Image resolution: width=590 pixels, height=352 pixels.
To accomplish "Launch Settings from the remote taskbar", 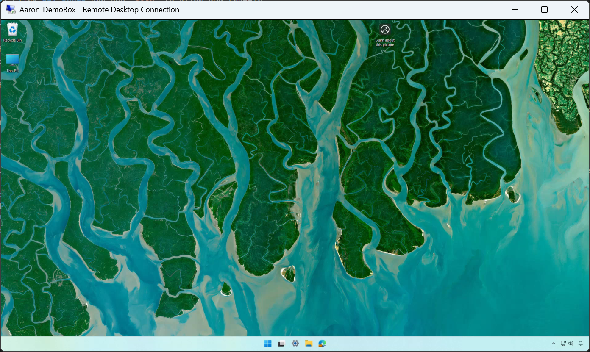I will tap(295, 344).
